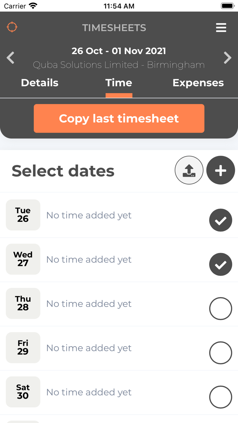Enable selection for Fri 29
Image resolution: width=238 pixels, height=423 pixels.
point(220,353)
